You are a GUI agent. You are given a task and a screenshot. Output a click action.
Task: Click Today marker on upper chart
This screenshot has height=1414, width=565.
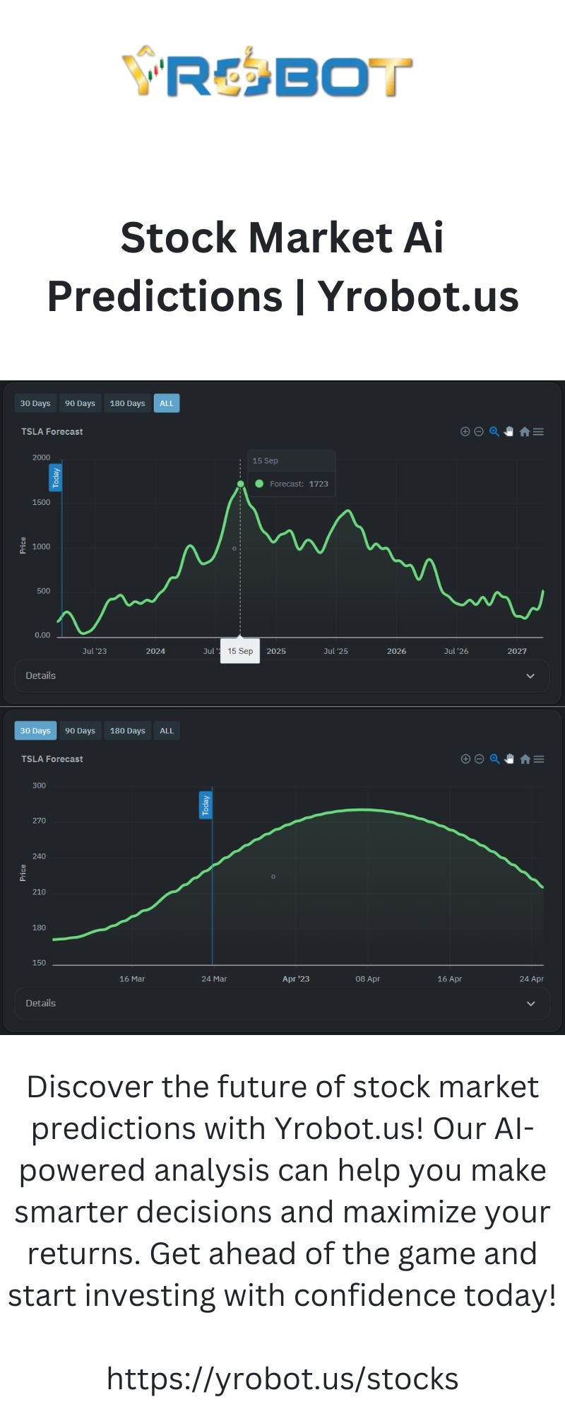[56, 478]
